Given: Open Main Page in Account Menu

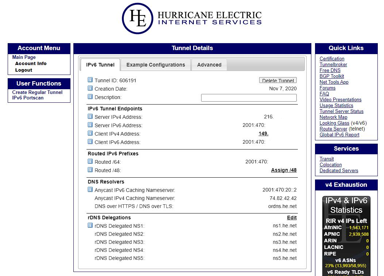Looking at the screenshot, I should pos(24,57).
